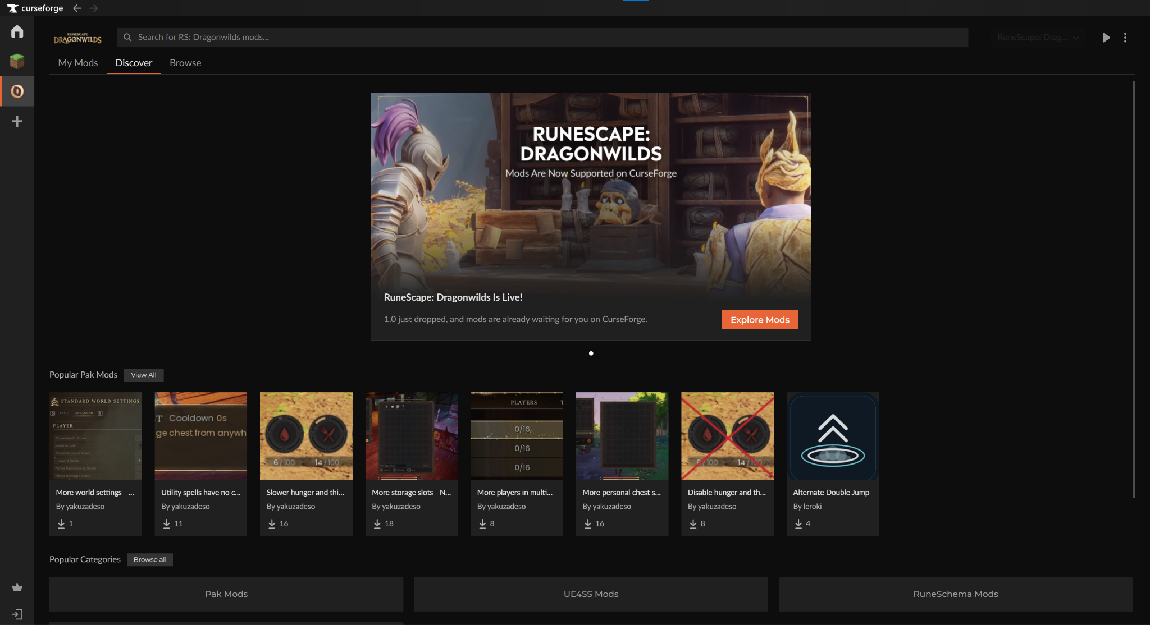This screenshot has width=1150, height=625.
Task: Click the download icon on Slower hunger card
Action: [x=272, y=523]
